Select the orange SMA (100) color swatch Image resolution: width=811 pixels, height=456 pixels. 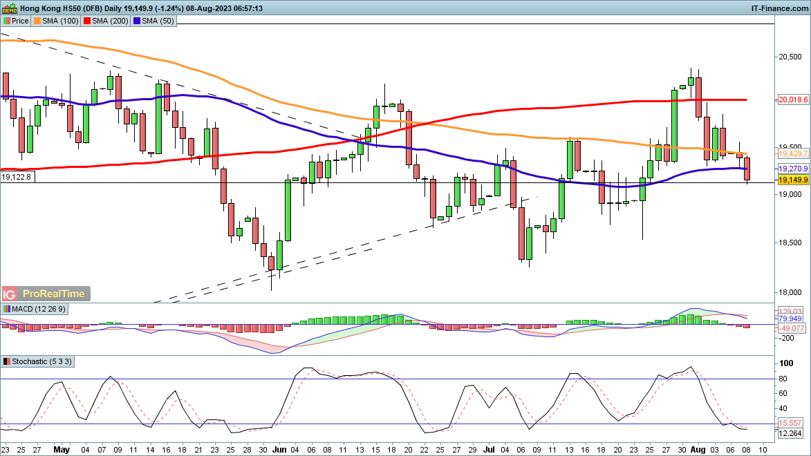pyautogui.click(x=37, y=21)
